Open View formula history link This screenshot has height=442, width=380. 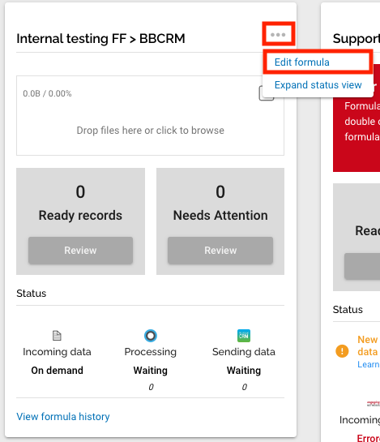tap(63, 416)
